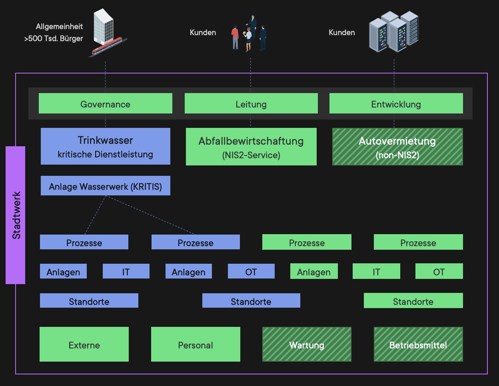
Task: Select the Governance box
Action: tap(105, 104)
